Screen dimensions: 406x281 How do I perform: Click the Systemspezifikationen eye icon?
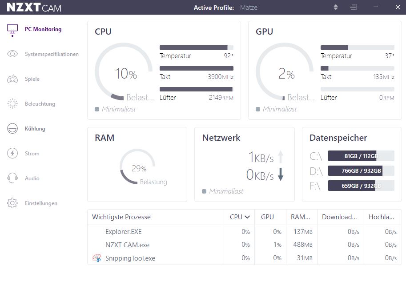click(12, 54)
